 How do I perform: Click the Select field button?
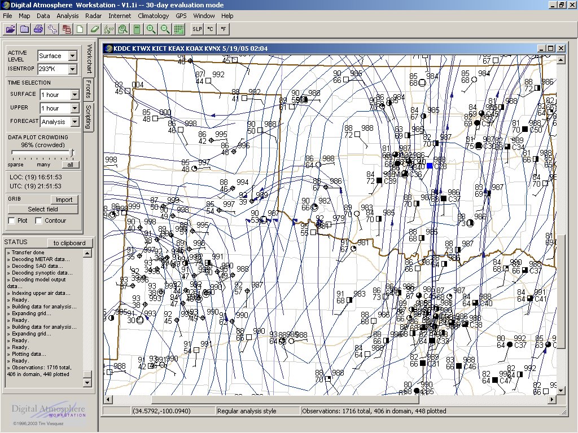pyautogui.click(x=43, y=209)
